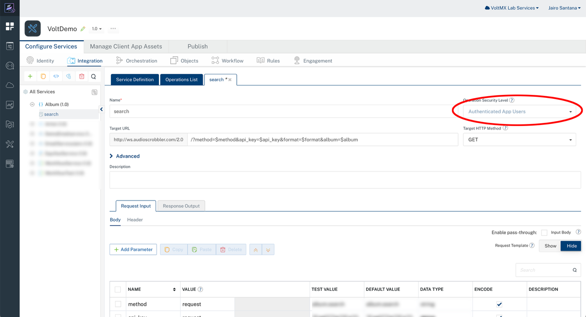Switch to the Response Output tab
Image resolution: width=586 pixels, height=317 pixels.
[181, 206]
